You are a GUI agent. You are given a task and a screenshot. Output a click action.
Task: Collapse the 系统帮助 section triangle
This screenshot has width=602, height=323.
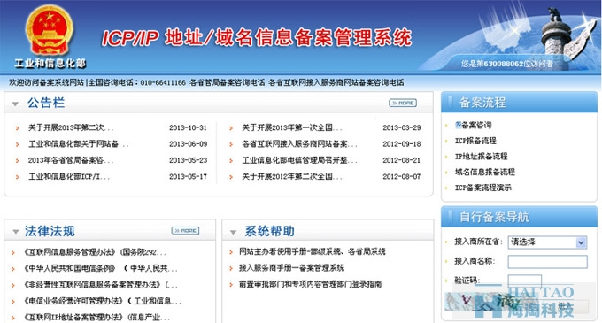[x=233, y=232]
